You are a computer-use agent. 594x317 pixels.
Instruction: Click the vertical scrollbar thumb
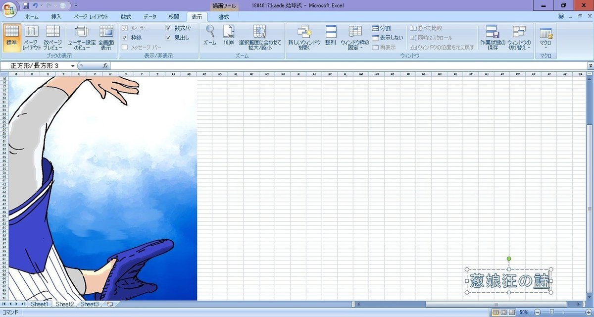[x=590, y=209]
